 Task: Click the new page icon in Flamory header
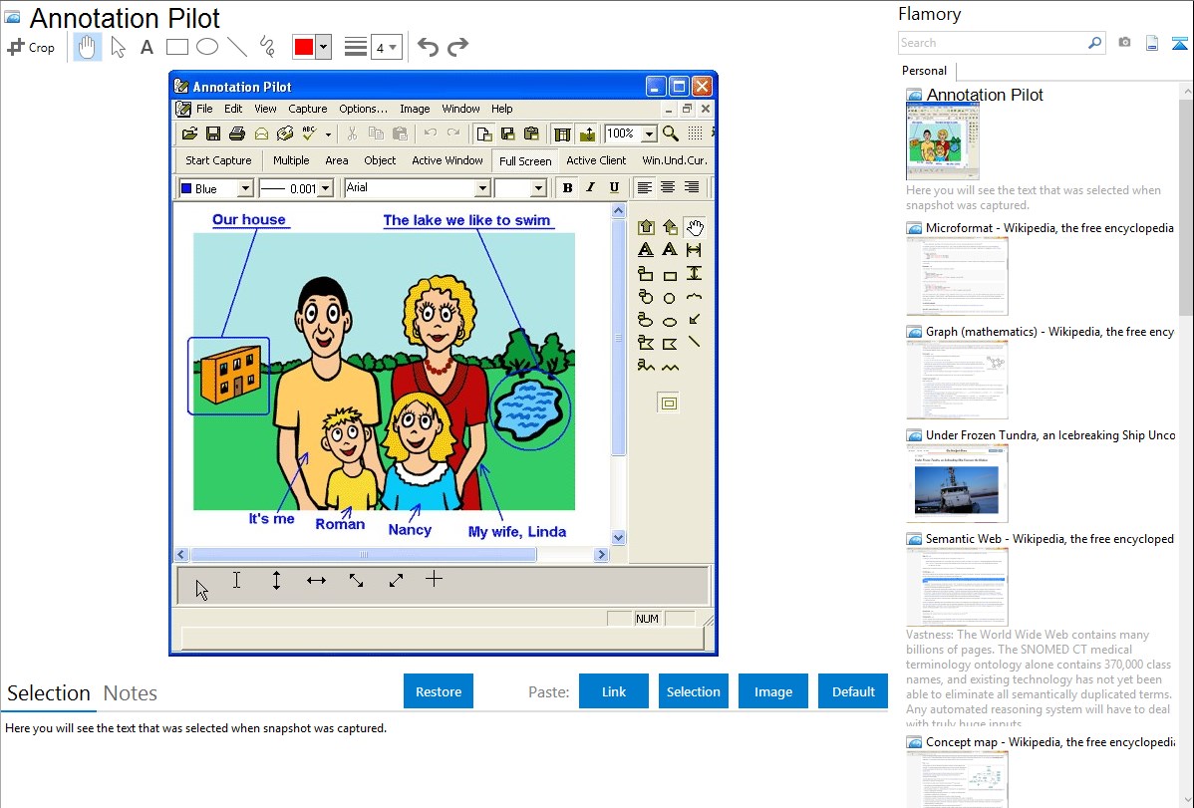1152,43
